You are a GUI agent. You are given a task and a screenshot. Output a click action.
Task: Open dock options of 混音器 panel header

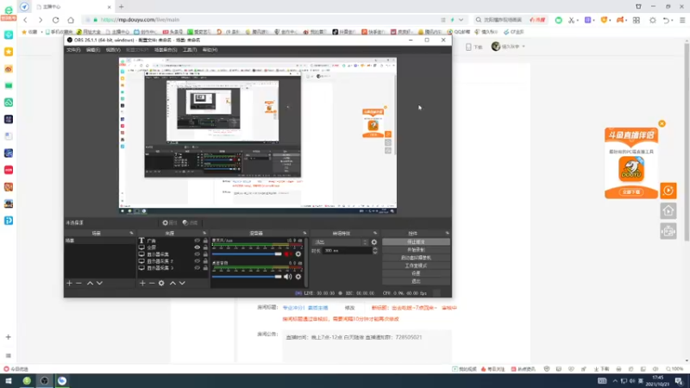(x=304, y=233)
